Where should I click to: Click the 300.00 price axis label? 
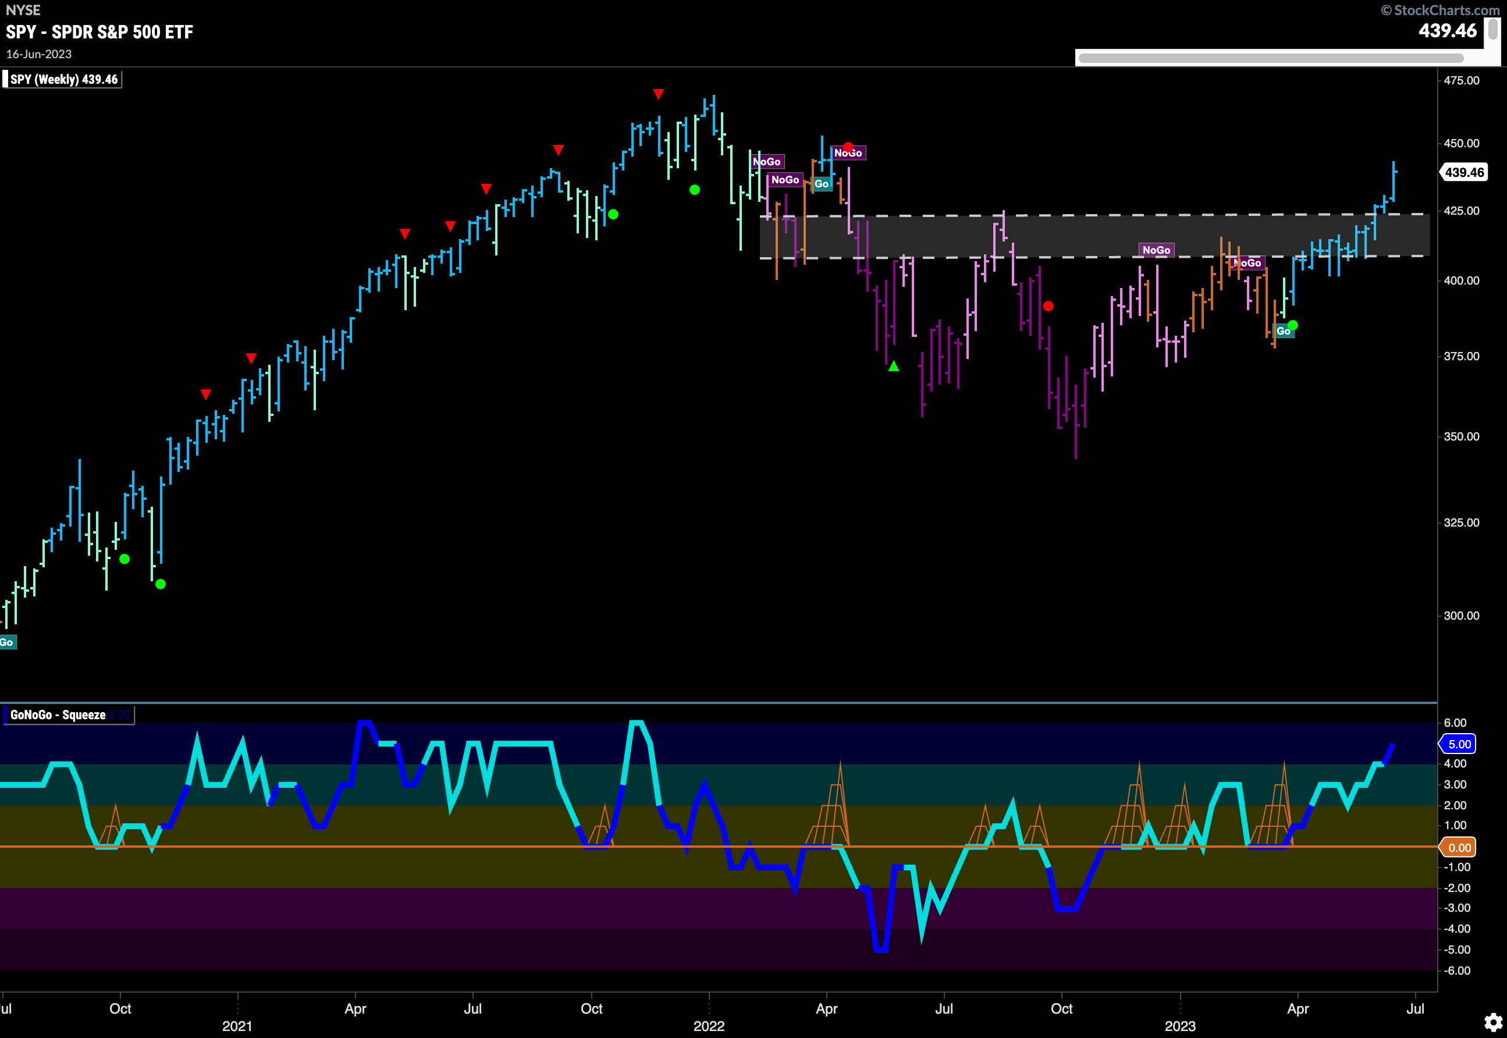pos(1461,616)
